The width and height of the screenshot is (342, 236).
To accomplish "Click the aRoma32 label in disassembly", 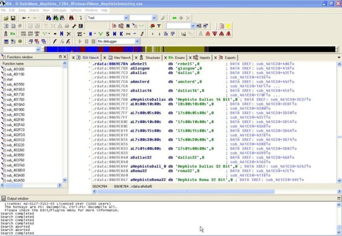I will point(139,171).
